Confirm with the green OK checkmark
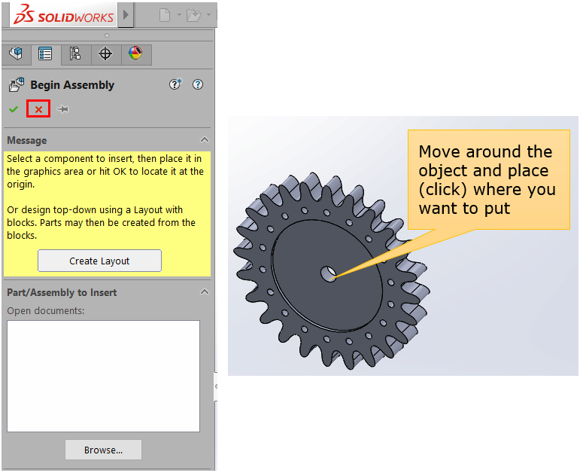This screenshot has height=473, width=583. (14, 109)
